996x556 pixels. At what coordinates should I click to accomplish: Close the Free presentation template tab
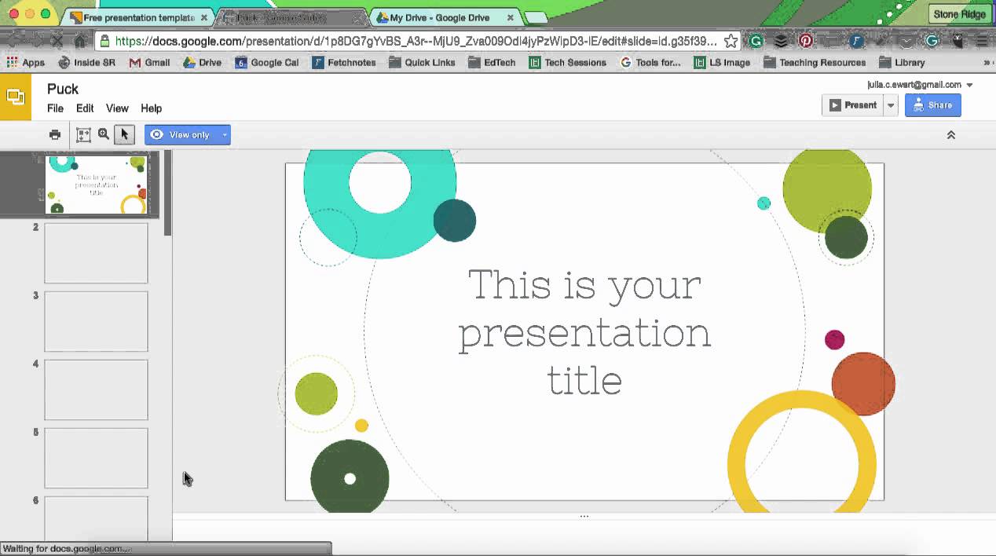(x=203, y=16)
